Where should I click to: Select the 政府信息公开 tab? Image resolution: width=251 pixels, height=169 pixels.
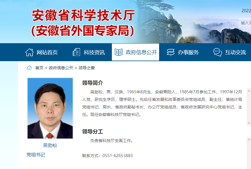coord(135,52)
